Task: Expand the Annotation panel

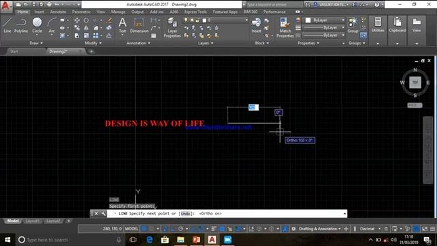Action: click(x=138, y=43)
